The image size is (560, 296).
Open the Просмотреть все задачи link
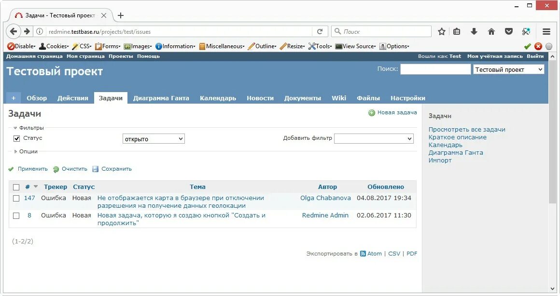[x=467, y=129]
